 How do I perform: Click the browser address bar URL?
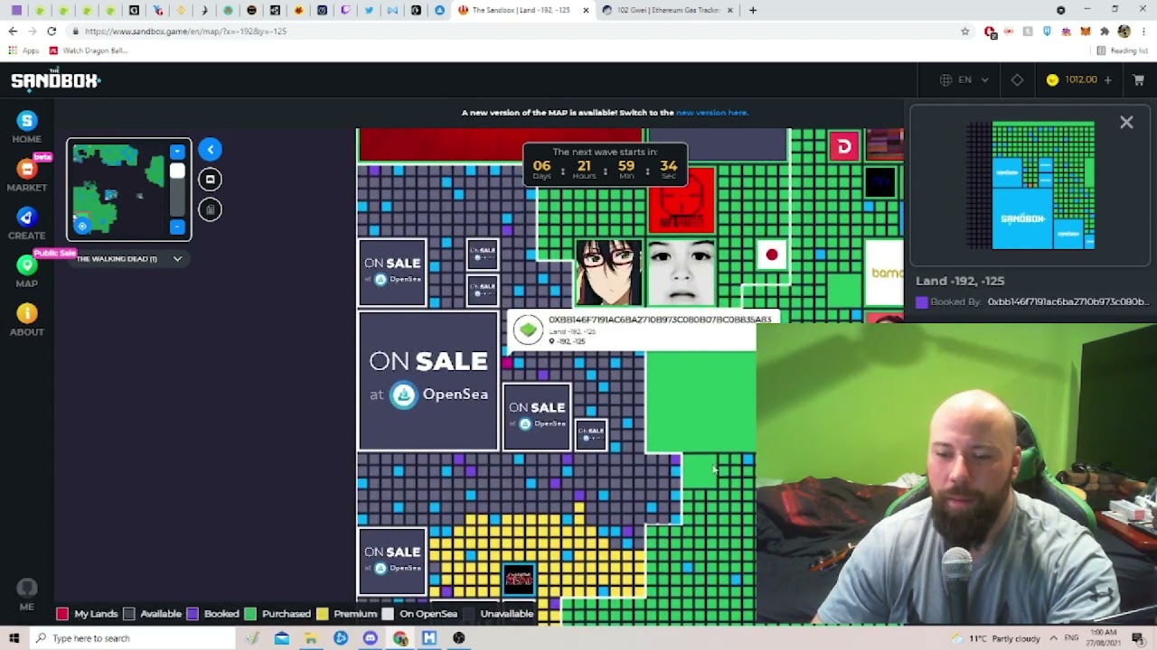[x=185, y=31]
